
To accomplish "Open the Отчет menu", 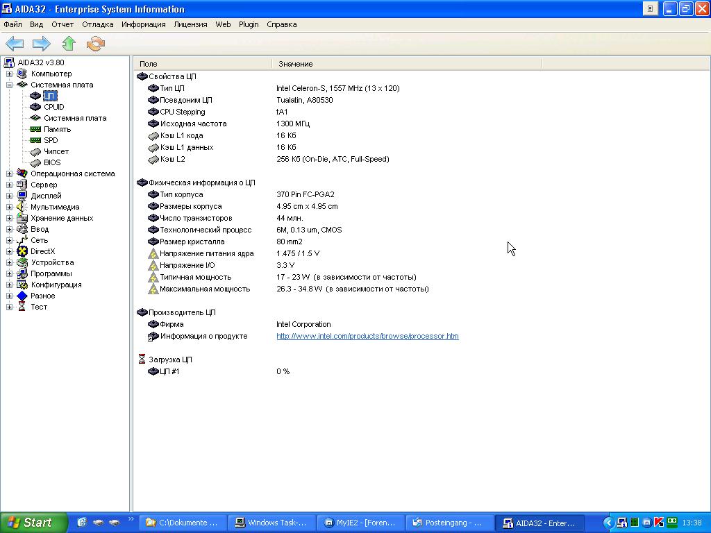I will (x=62, y=24).
